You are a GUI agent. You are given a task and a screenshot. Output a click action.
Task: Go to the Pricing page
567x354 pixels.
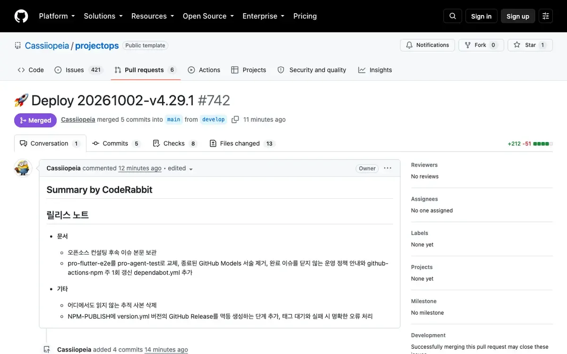[305, 16]
